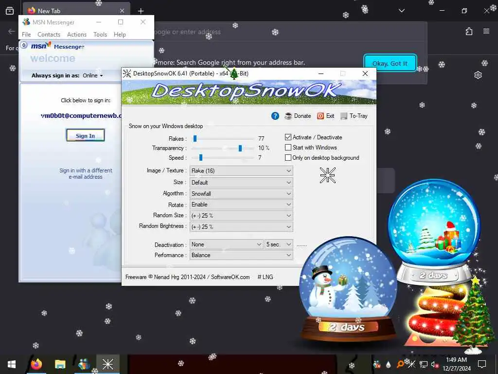
Task: Open MSN Messenger Tools menu
Action: click(x=100, y=35)
